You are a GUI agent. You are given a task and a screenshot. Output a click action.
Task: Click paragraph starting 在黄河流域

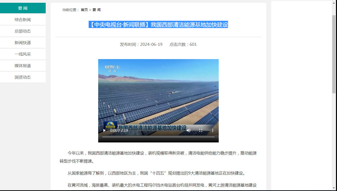pyautogui.click(x=162, y=185)
